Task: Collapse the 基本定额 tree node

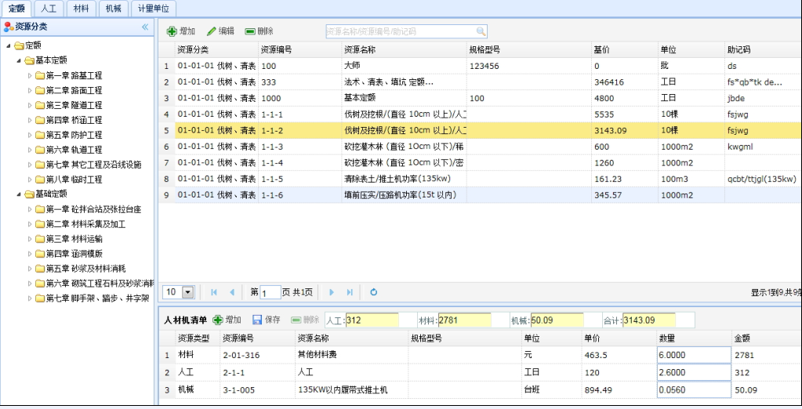Action: click(x=19, y=61)
